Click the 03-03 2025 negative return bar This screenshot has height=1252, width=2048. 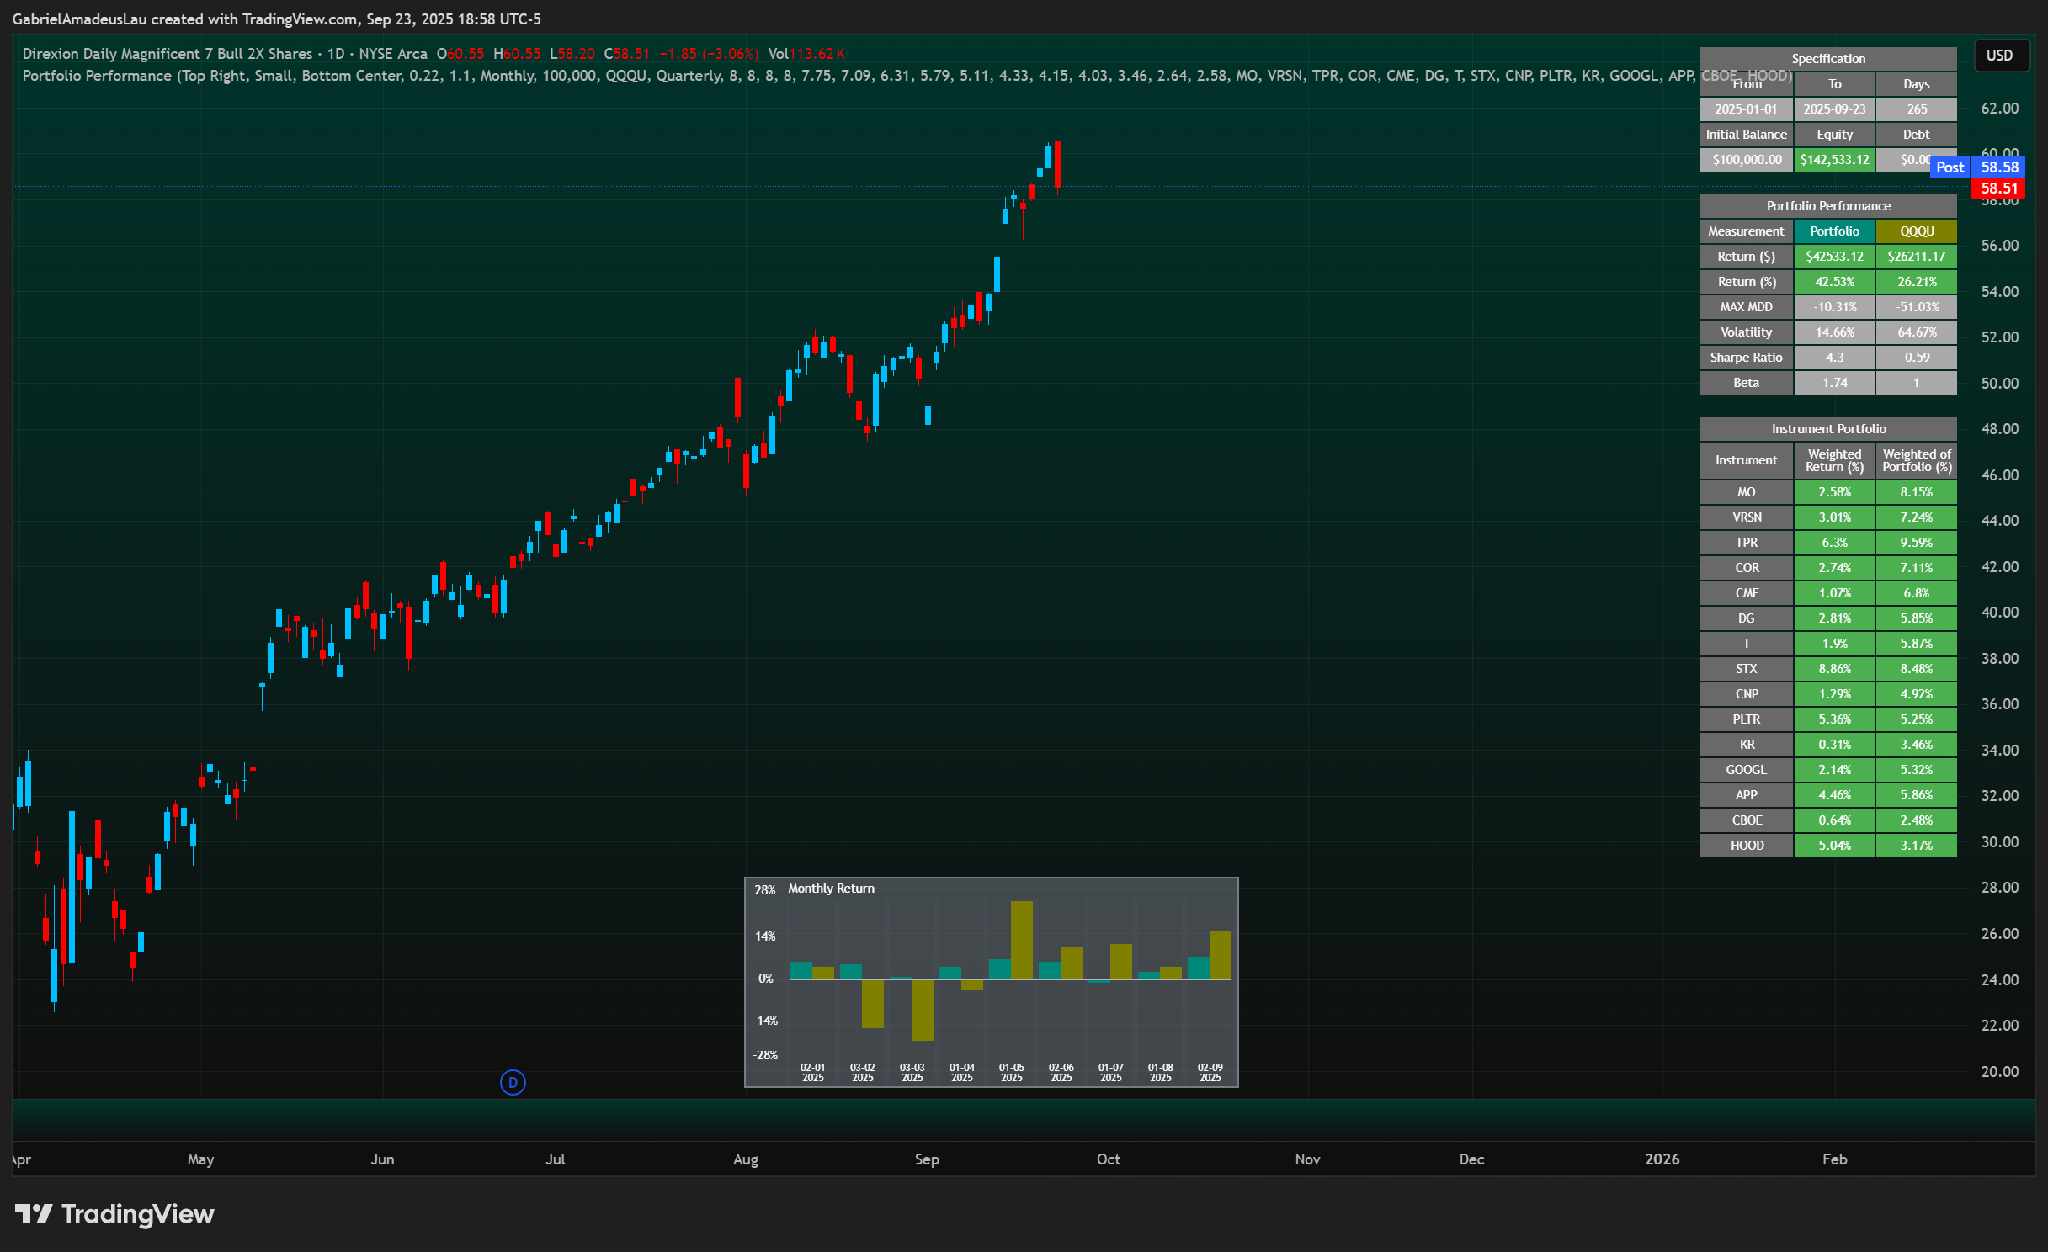click(923, 1010)
